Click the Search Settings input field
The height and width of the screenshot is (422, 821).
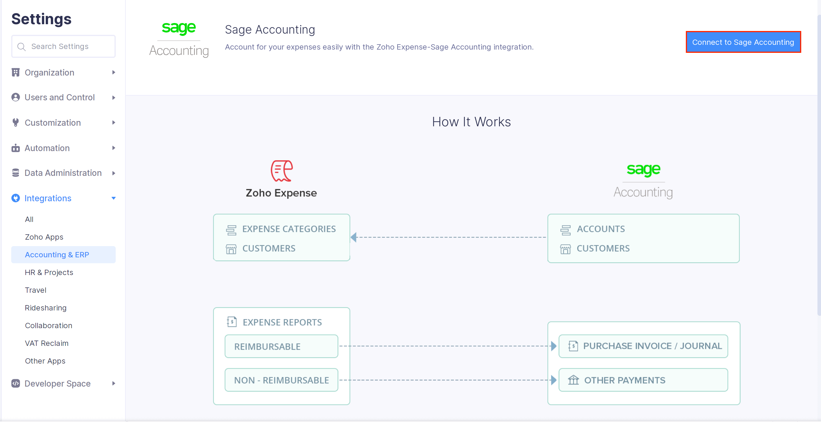tap(63, 46)
